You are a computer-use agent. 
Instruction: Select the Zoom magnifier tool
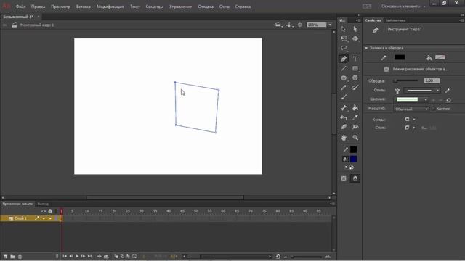355,138
